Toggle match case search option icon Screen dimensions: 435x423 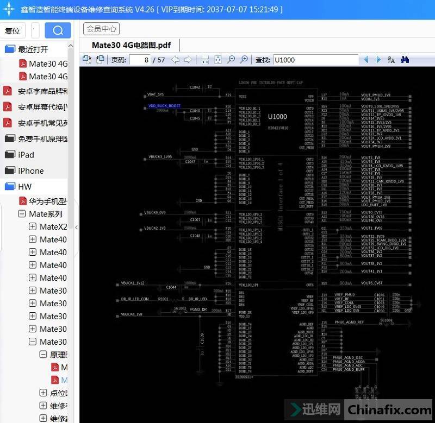391,60
